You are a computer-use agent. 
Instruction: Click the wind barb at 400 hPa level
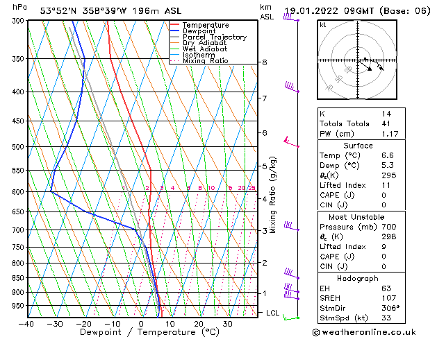tap(292, 87)
